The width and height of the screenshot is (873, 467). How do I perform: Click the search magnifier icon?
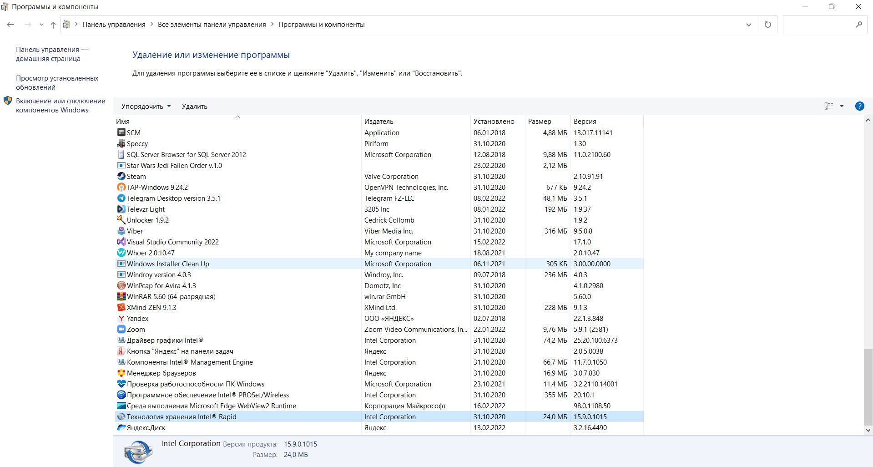coord(859,25)
